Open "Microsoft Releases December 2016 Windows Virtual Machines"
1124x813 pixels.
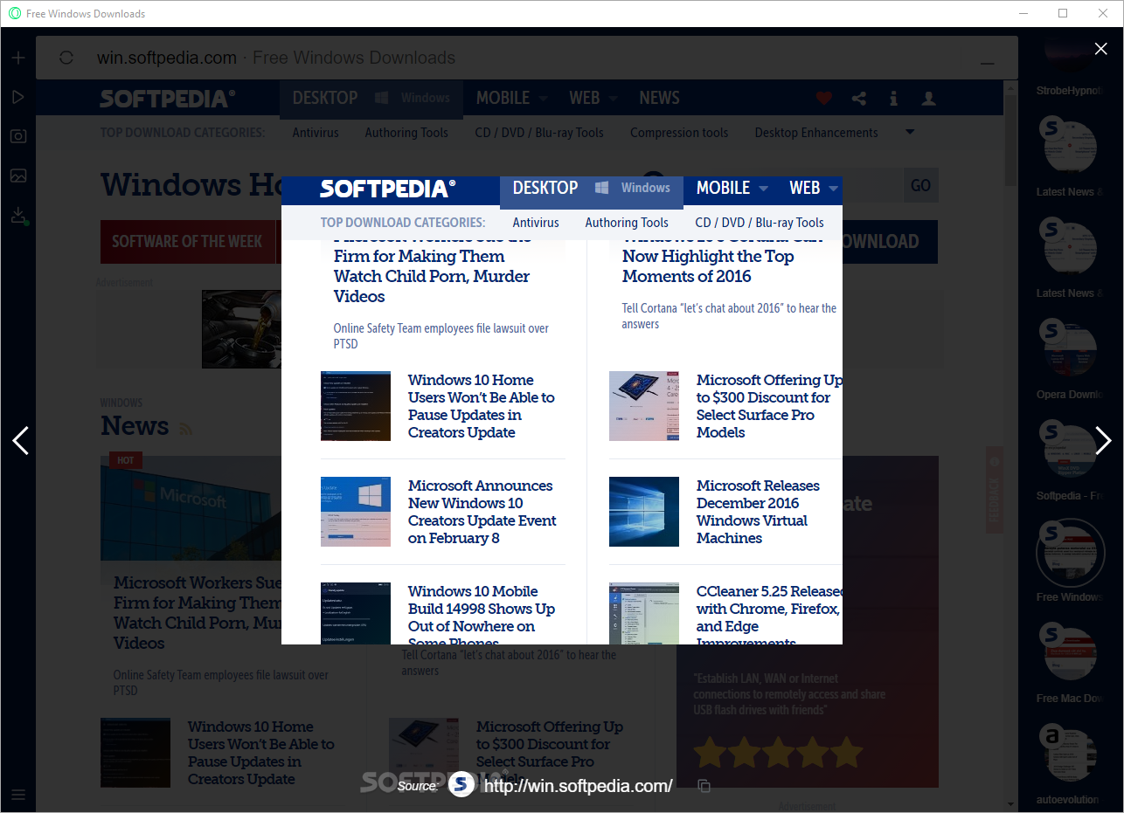(758, 512)
